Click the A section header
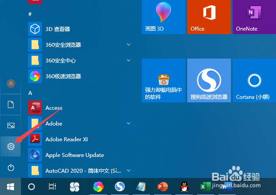The width and height of the screenshot is (276, 195). point(30,93)
